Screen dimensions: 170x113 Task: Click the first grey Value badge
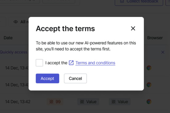[x=88, y=102]
